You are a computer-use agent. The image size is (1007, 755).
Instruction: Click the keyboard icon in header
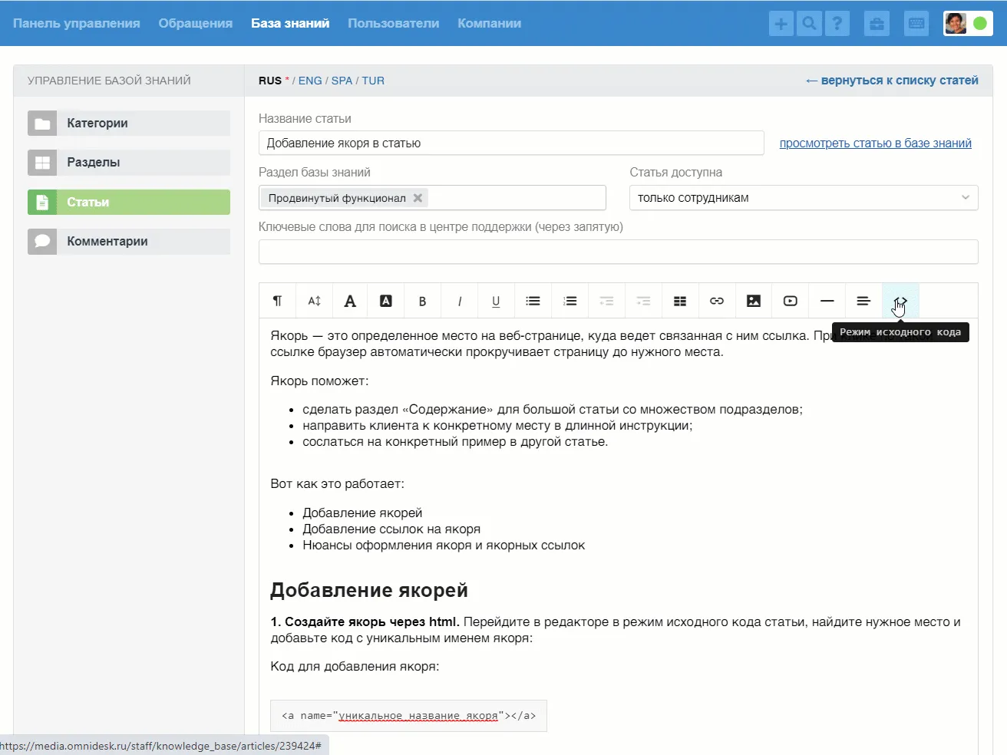click(916, 24)
